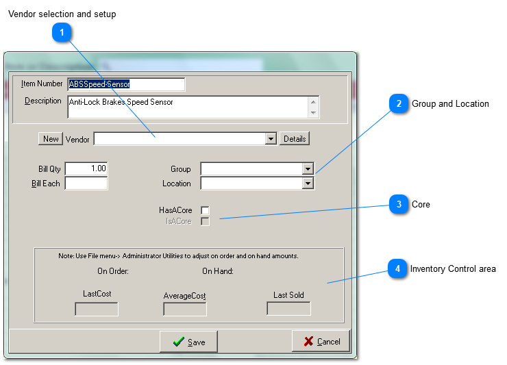Click the Bill Each input field
The image size is (507, 365).
(86, 184)
